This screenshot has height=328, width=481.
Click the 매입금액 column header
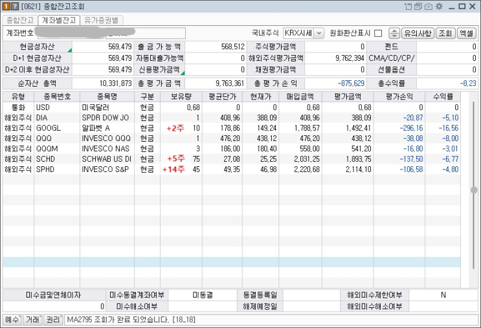pos(300,97)
